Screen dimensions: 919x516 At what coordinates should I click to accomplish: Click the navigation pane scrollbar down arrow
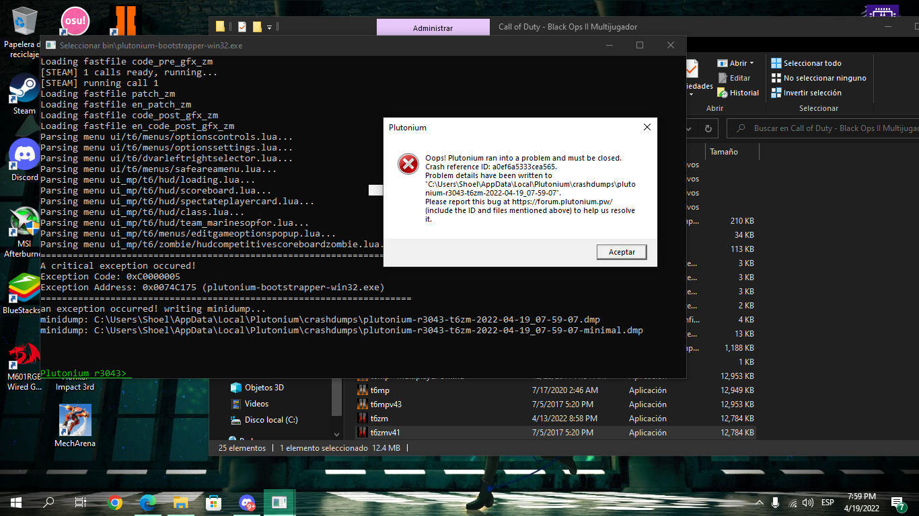pyautogui.click(x=337, y=435)
